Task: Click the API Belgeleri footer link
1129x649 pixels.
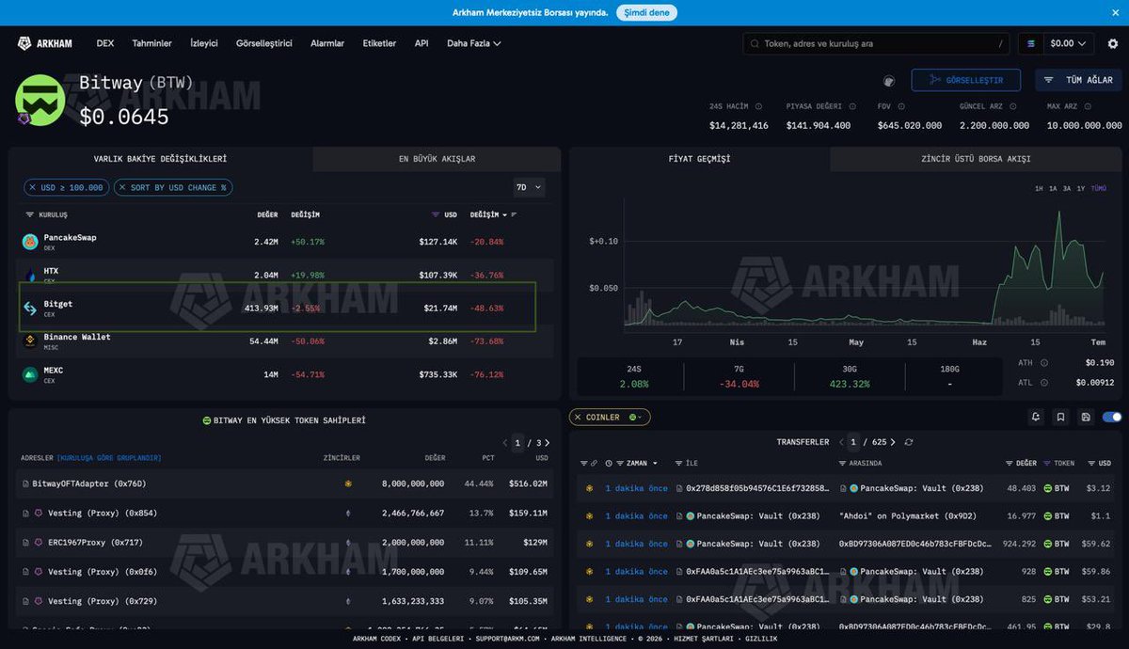Action: [x=437, y=639]
